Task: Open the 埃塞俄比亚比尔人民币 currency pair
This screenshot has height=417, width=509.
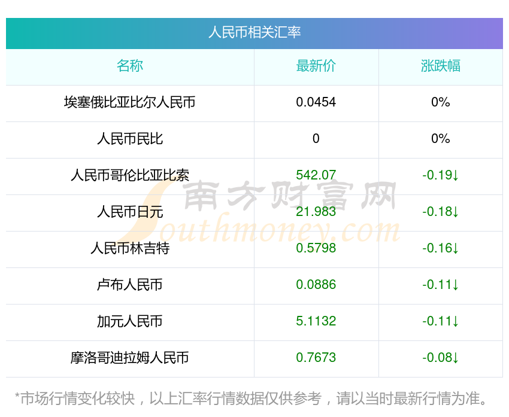Action: (x=130, y=102)
